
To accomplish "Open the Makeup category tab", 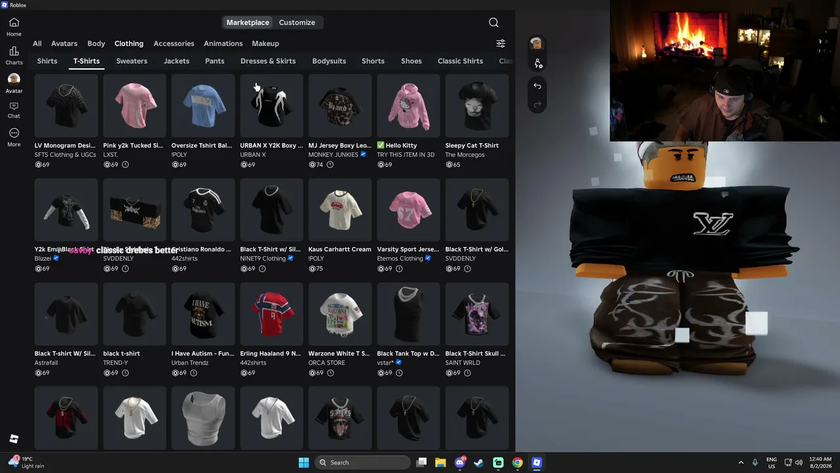I will point(266,43).
